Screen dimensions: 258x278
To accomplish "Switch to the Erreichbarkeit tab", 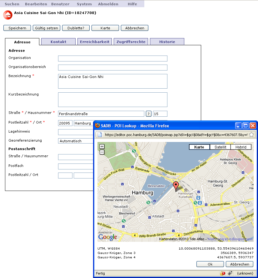I will [95, 42].
